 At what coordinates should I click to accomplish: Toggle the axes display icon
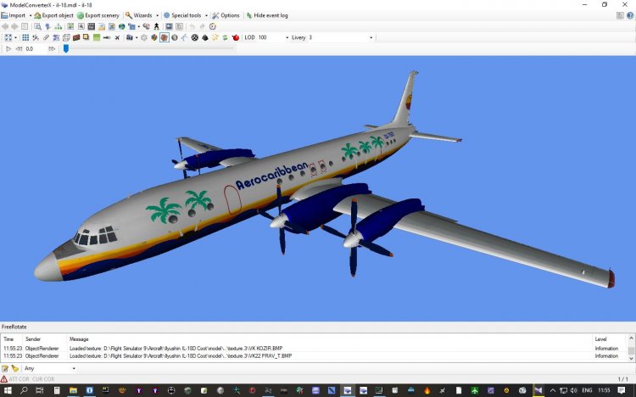click(x=36, y=37)
